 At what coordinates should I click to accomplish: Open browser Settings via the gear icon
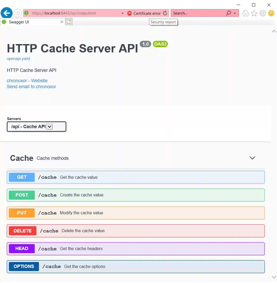click(262, 13)
